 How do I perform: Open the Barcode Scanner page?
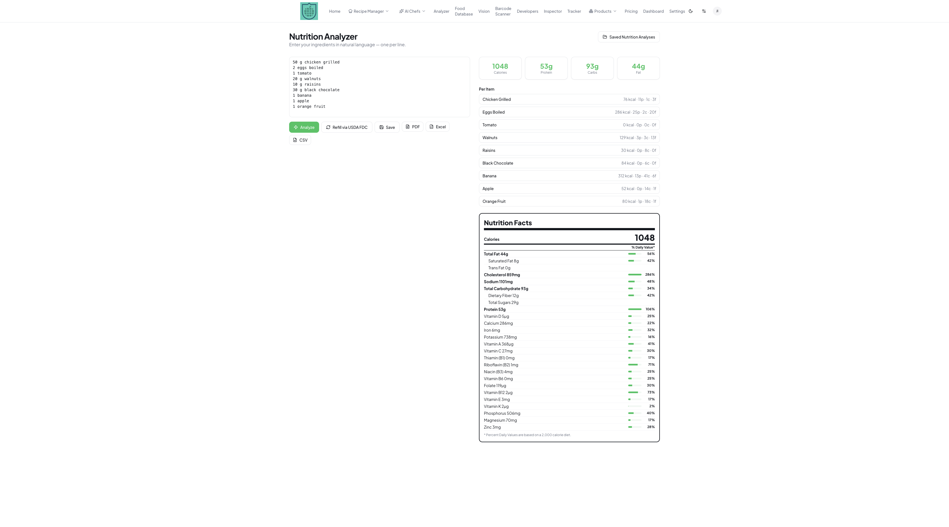(x=503, y=11)
